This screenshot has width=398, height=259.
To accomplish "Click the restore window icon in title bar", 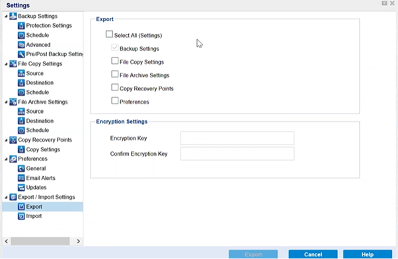I will (x=385, y=3).
